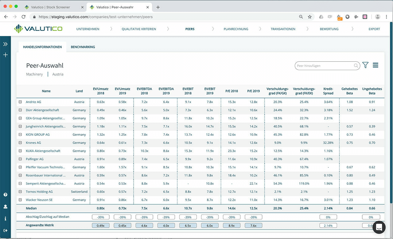Deselect KION GROUP AG via its minus control
This screenshot has height=239, width=393.
click(x=20, y=134)
